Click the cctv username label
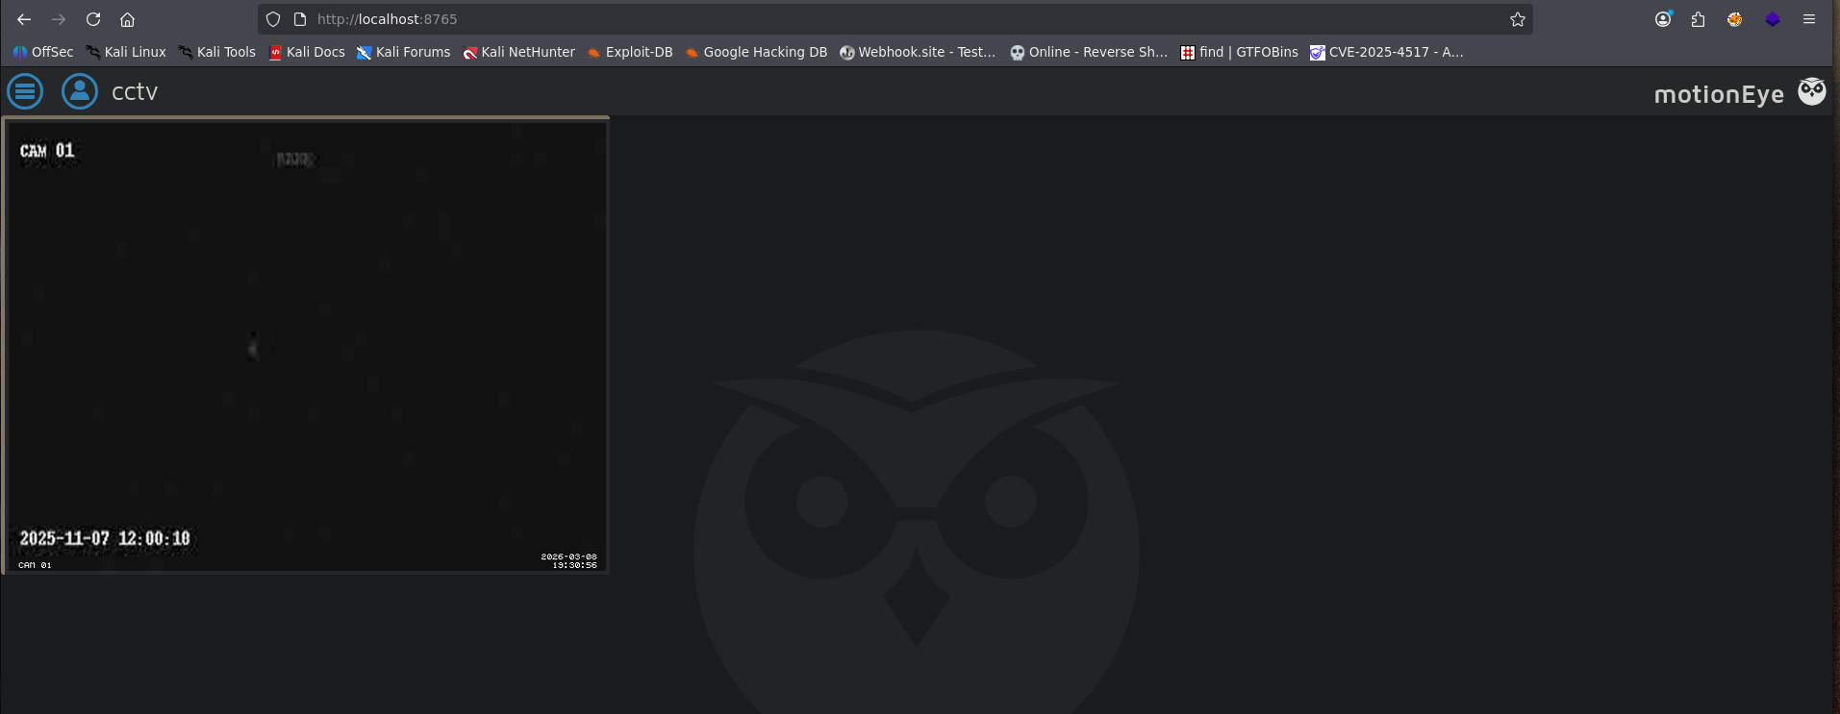 click(135, 91)
